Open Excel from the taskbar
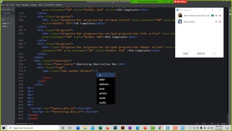The width and height of the screenshot is (232, 131). point(100,128)
